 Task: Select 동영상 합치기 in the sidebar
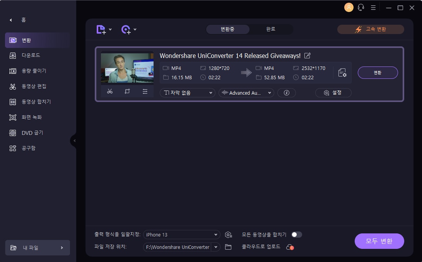[38, 102]
